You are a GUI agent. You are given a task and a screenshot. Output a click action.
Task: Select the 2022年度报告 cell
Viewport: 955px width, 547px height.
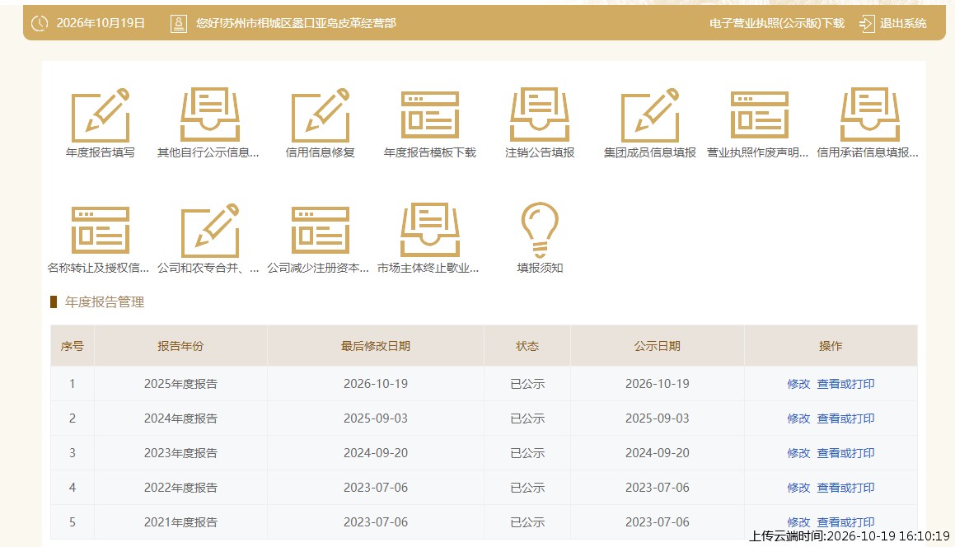[180, 488]
